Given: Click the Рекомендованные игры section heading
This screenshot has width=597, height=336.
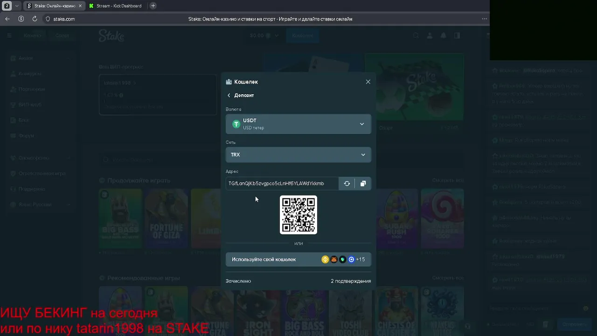Looking at the screenshot, I should pos(143,278).
